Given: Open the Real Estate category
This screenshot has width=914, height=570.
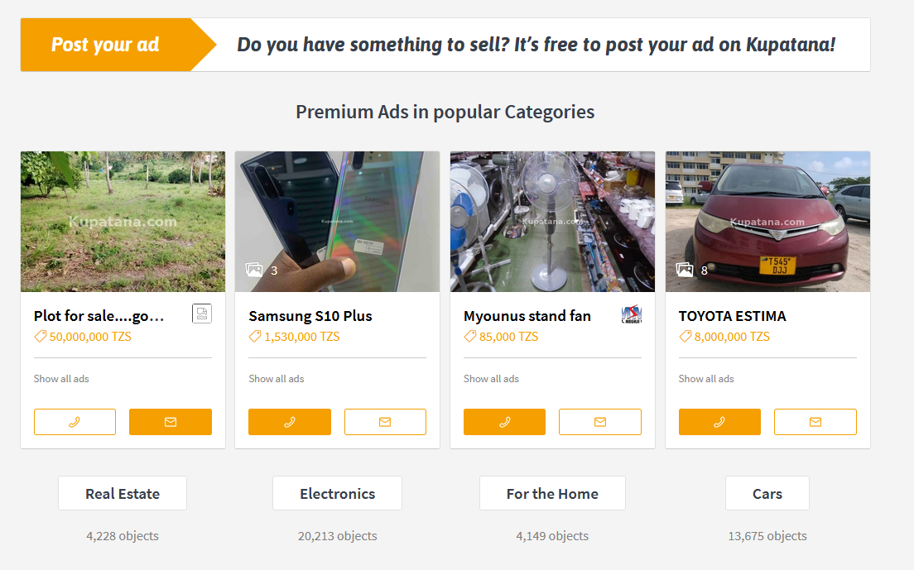Looking at the screenshot, I should click(123, 494).
